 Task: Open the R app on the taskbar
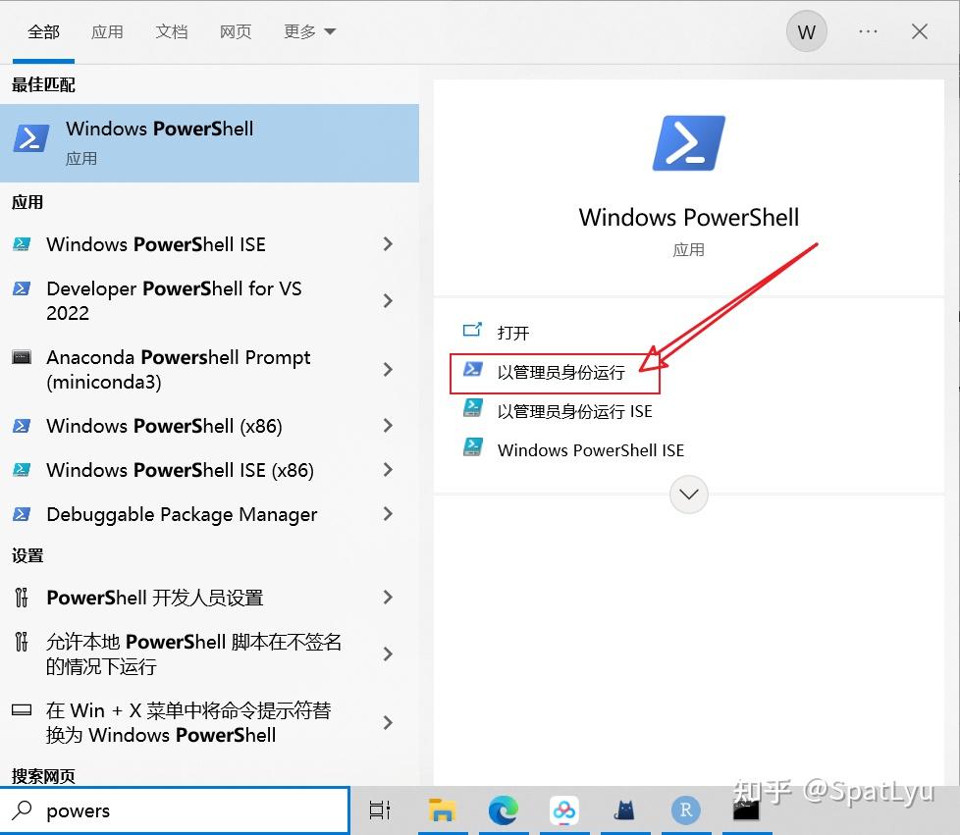pyautogui.click(x=686, y=809)
